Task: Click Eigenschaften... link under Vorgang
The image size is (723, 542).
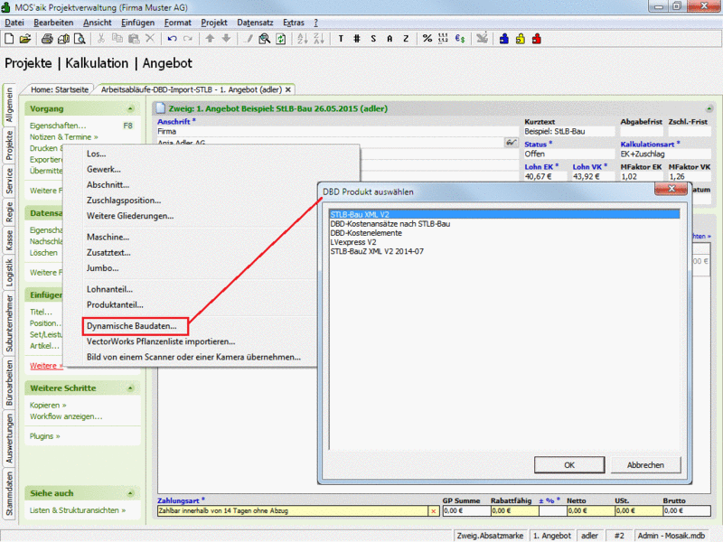Action: tap(58, 126)
